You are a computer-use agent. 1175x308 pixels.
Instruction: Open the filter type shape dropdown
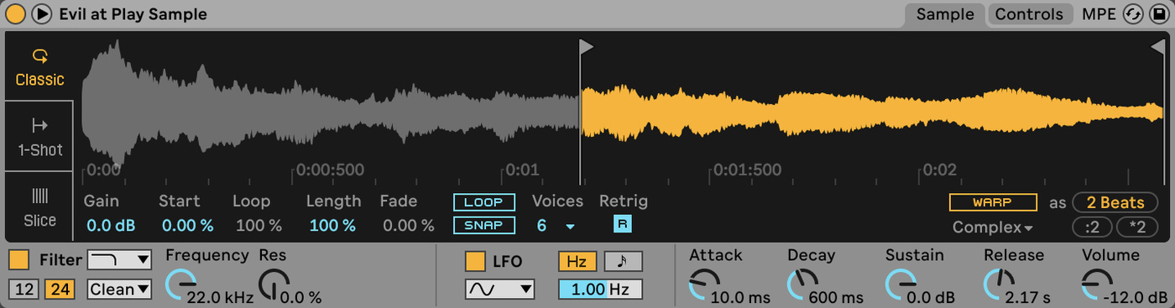(119, 259)
